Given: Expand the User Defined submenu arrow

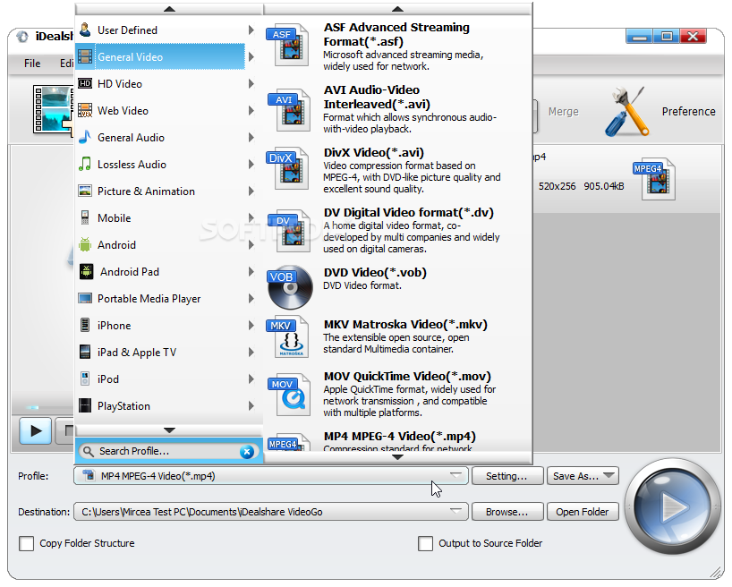Looking at the screenshot, I should pos(251,30).
